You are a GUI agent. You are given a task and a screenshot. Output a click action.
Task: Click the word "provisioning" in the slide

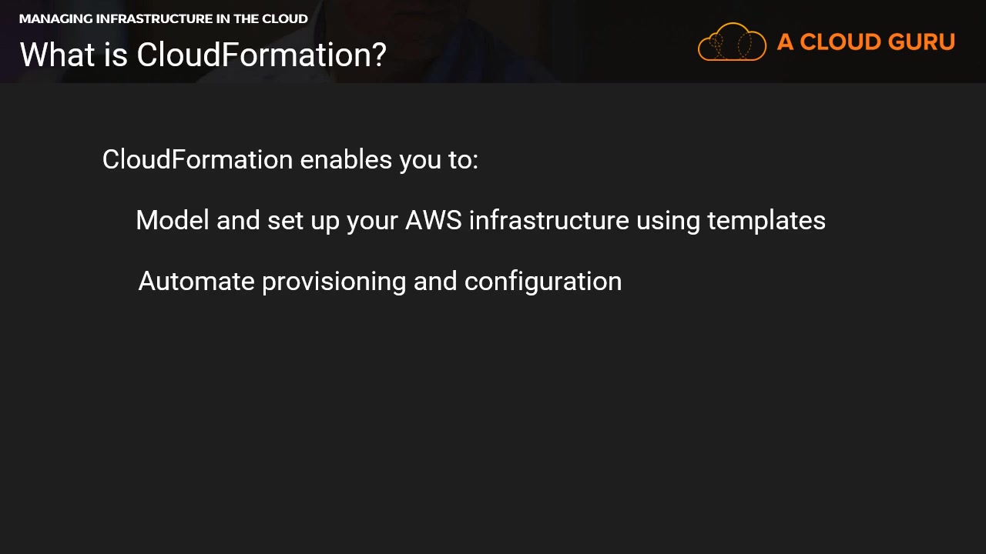coord(334,282)
